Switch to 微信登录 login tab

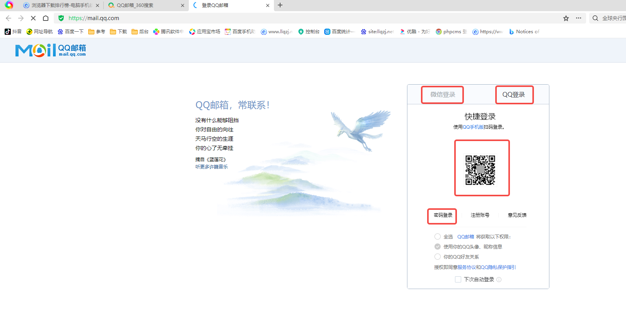tap(443, 95)
